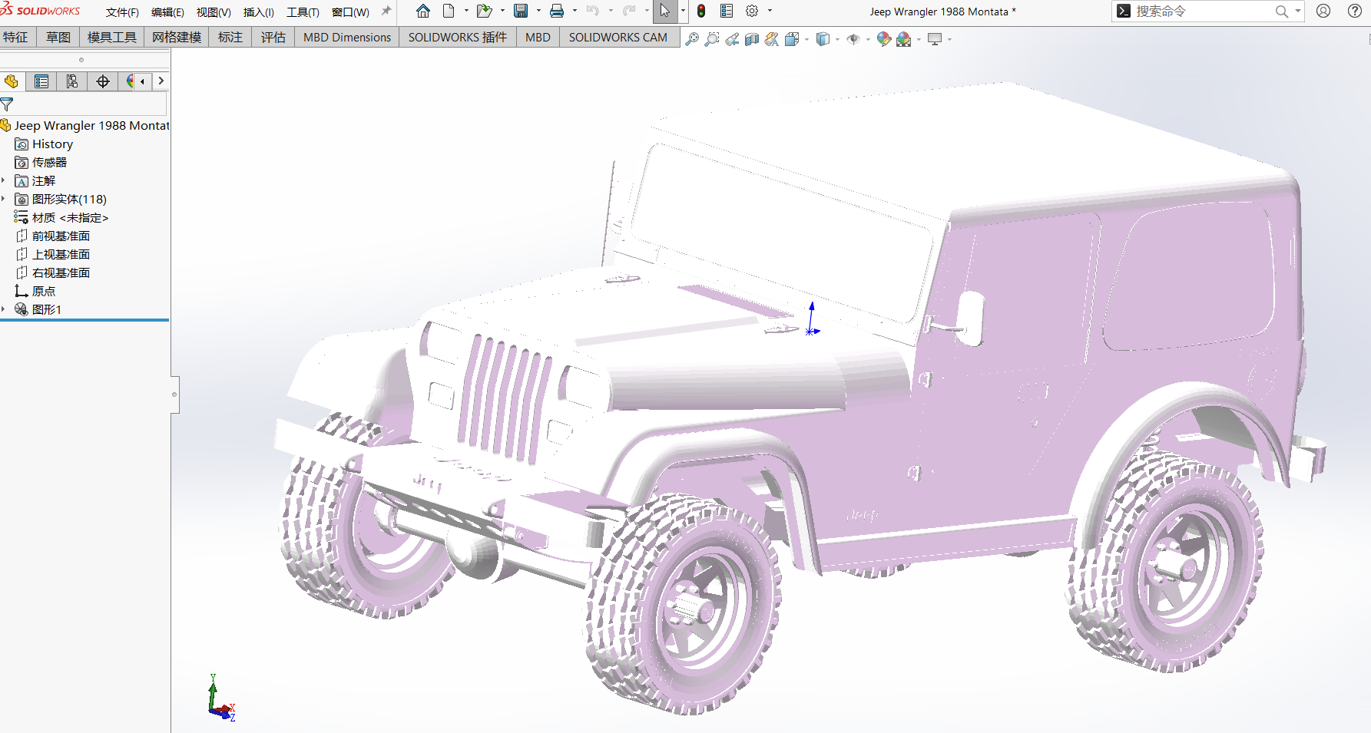Viewport: 1371px width, 733px height.
Task: Click the tree filter funnel icon
Action: (x=7, y=104)
